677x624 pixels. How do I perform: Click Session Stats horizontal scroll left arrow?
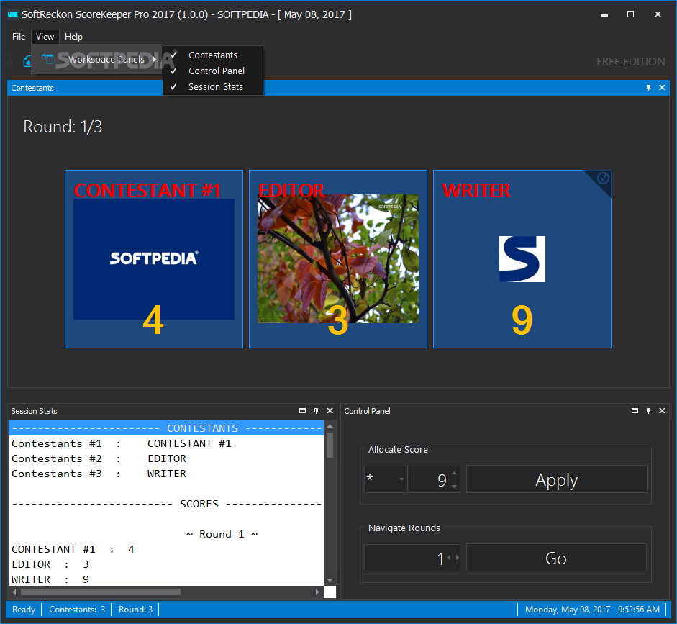pos(14,592)
